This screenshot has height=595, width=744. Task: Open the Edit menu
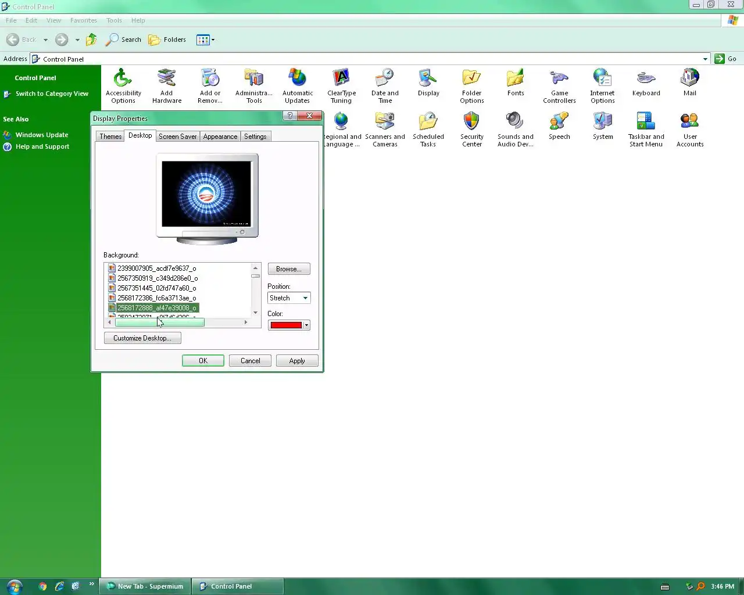31,20
